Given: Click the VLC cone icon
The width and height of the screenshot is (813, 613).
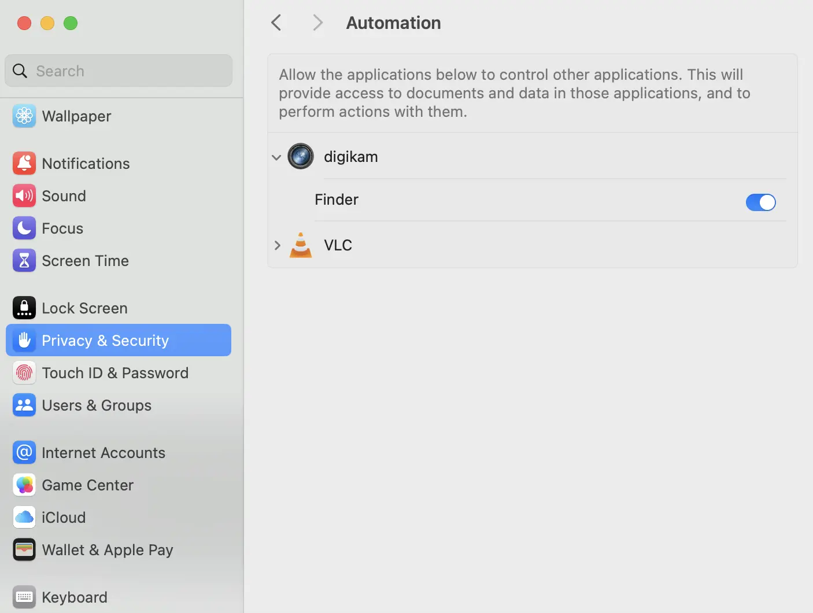Looking at the screenshot, I should tap(301, 245).
